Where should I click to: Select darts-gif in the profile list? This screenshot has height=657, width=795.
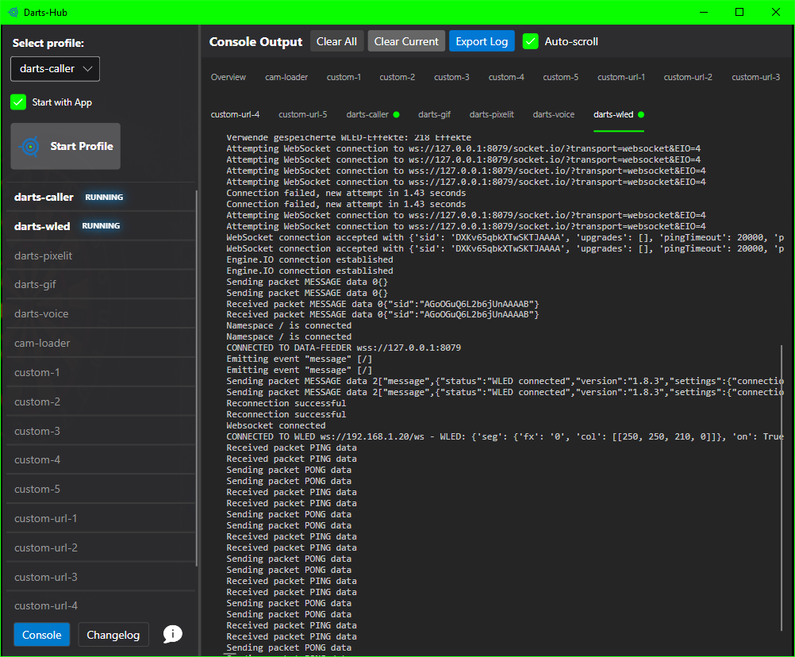coord(101,284)
